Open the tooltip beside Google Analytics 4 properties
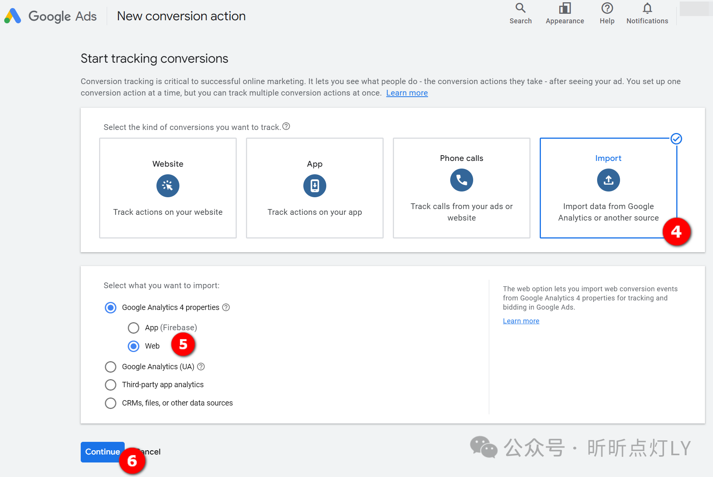The height and width of the screenshot is (477, 713). tap(226, 307)
